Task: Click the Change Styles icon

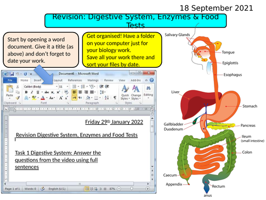Action: click(x=136, y=92)
